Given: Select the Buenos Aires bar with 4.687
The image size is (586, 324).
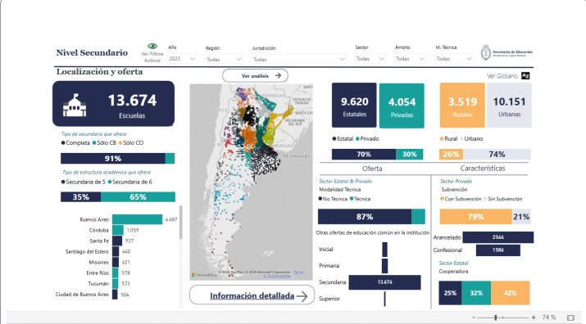Looking at the screenshot, I should tap(137, 219).
